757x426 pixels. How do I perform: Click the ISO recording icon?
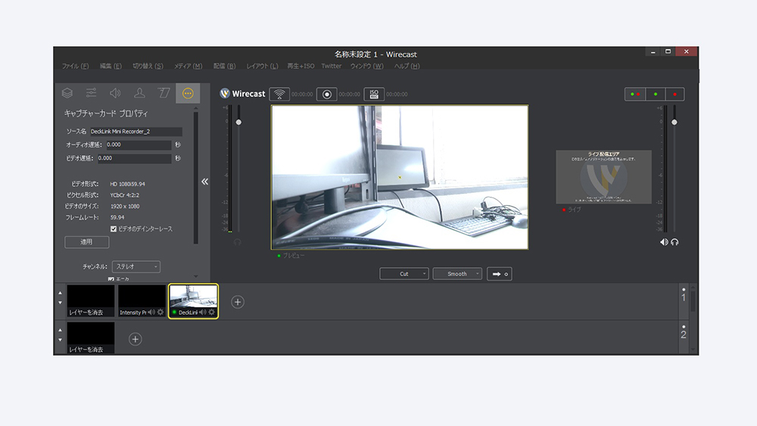pyautogui.click(x=374, y=94)
